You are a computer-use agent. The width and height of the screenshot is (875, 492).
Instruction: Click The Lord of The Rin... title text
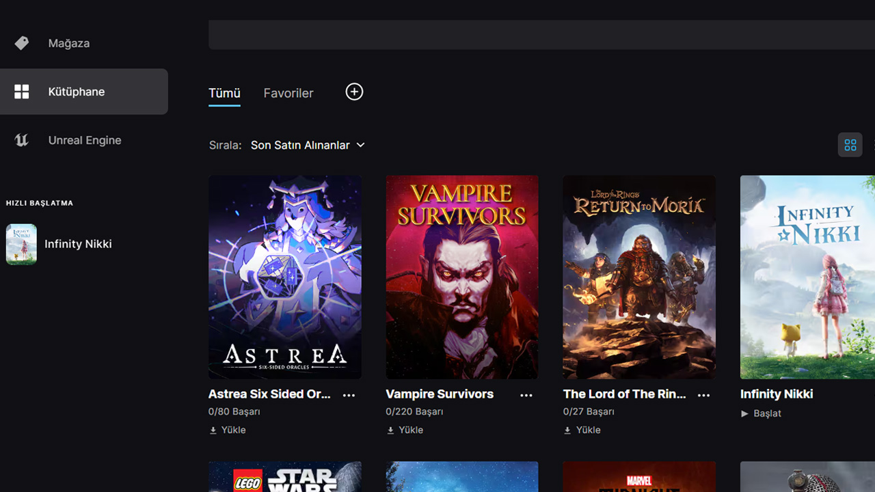pyautogui.click(x=625, y=394)
